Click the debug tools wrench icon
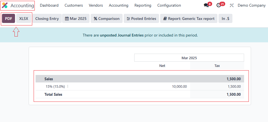This screenshot has height=122, width=268. pos(232,6)
